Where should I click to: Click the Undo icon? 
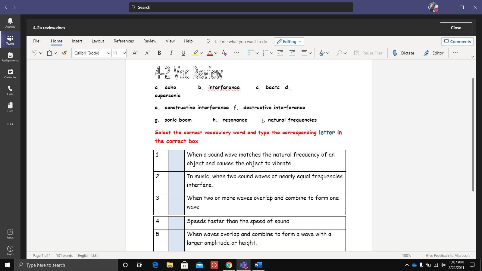35,53
